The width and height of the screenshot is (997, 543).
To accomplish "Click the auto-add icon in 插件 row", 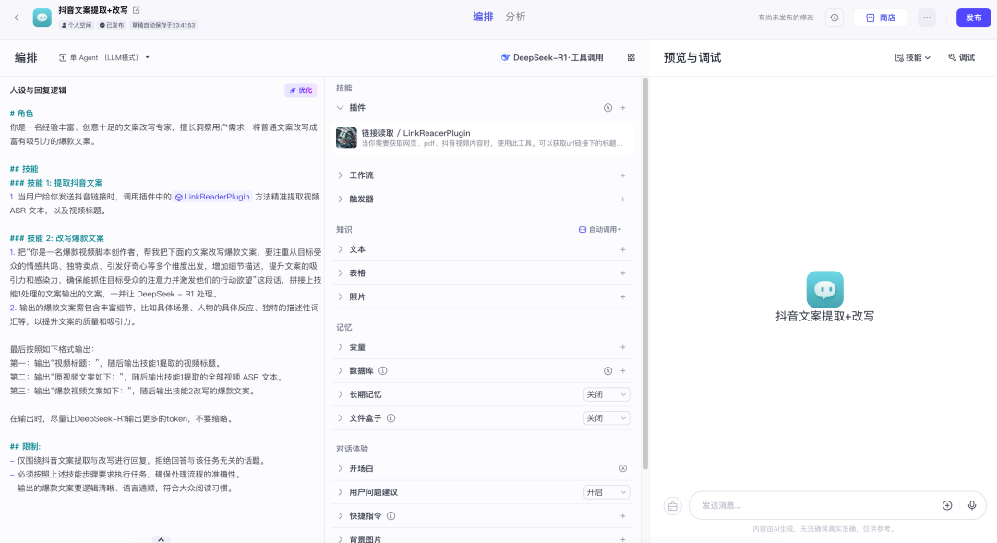I will click(607, 108).
